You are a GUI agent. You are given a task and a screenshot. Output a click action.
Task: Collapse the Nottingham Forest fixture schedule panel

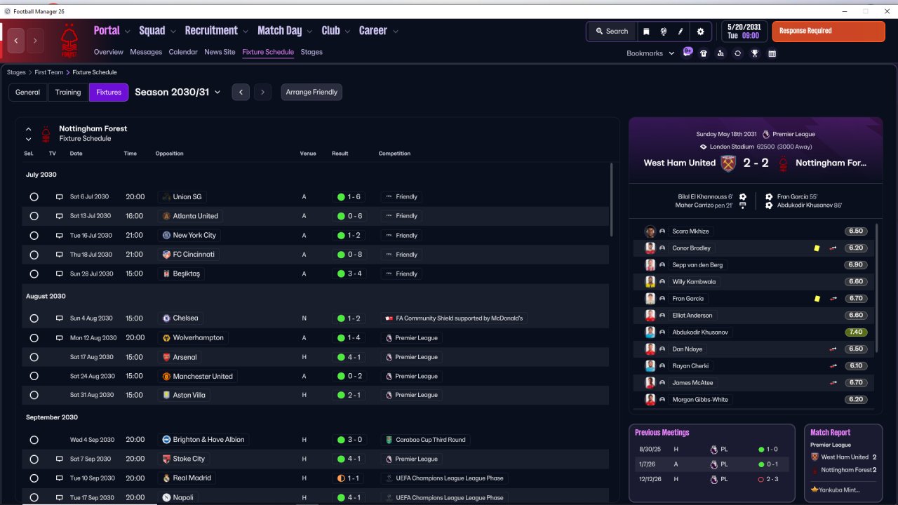click(x=28, y=129)
